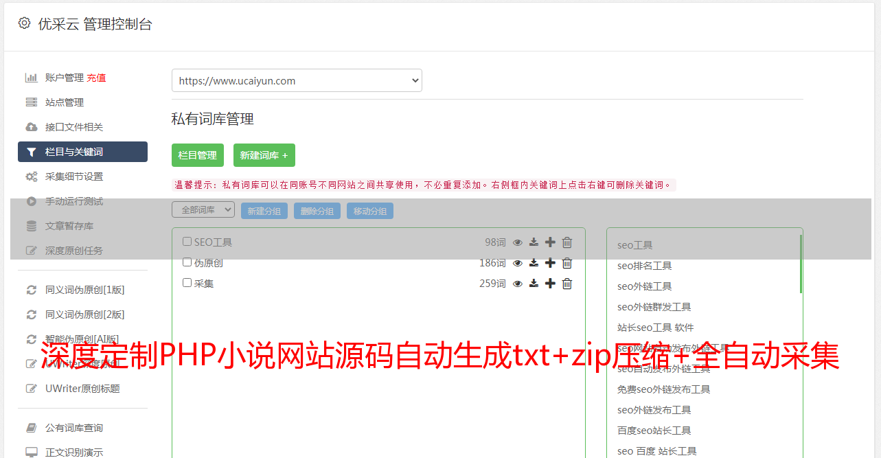Click the 98词 count in SEO工具 row

click(495, 242)
